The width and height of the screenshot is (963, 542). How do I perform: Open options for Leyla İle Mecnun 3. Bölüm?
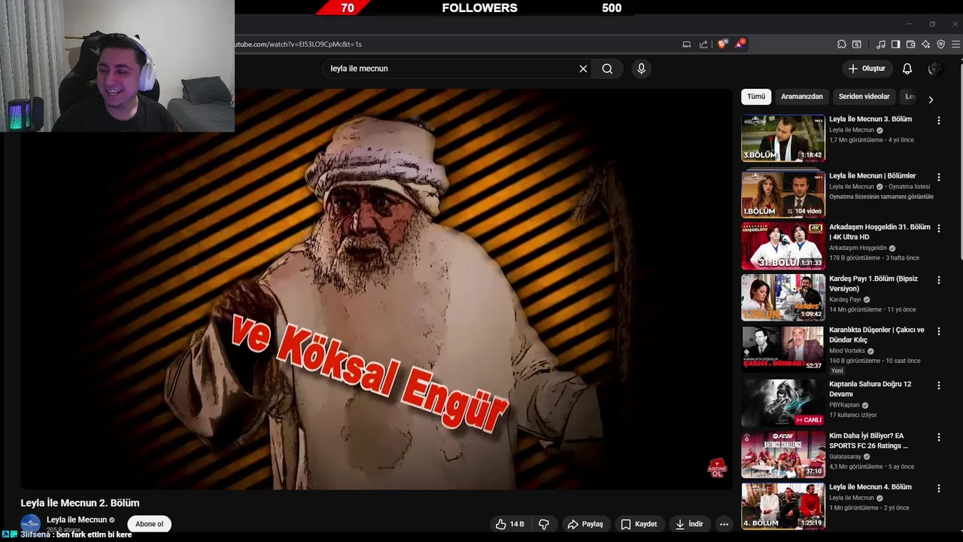tap(938, 120)
